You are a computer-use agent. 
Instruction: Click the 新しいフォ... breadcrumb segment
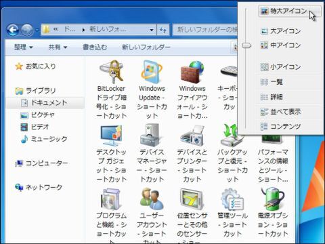pos(108,29)
